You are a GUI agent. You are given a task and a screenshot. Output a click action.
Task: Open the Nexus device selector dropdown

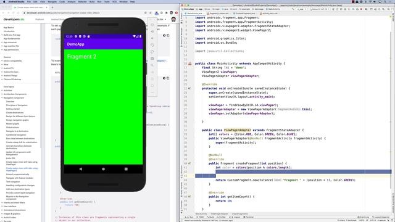320,9
